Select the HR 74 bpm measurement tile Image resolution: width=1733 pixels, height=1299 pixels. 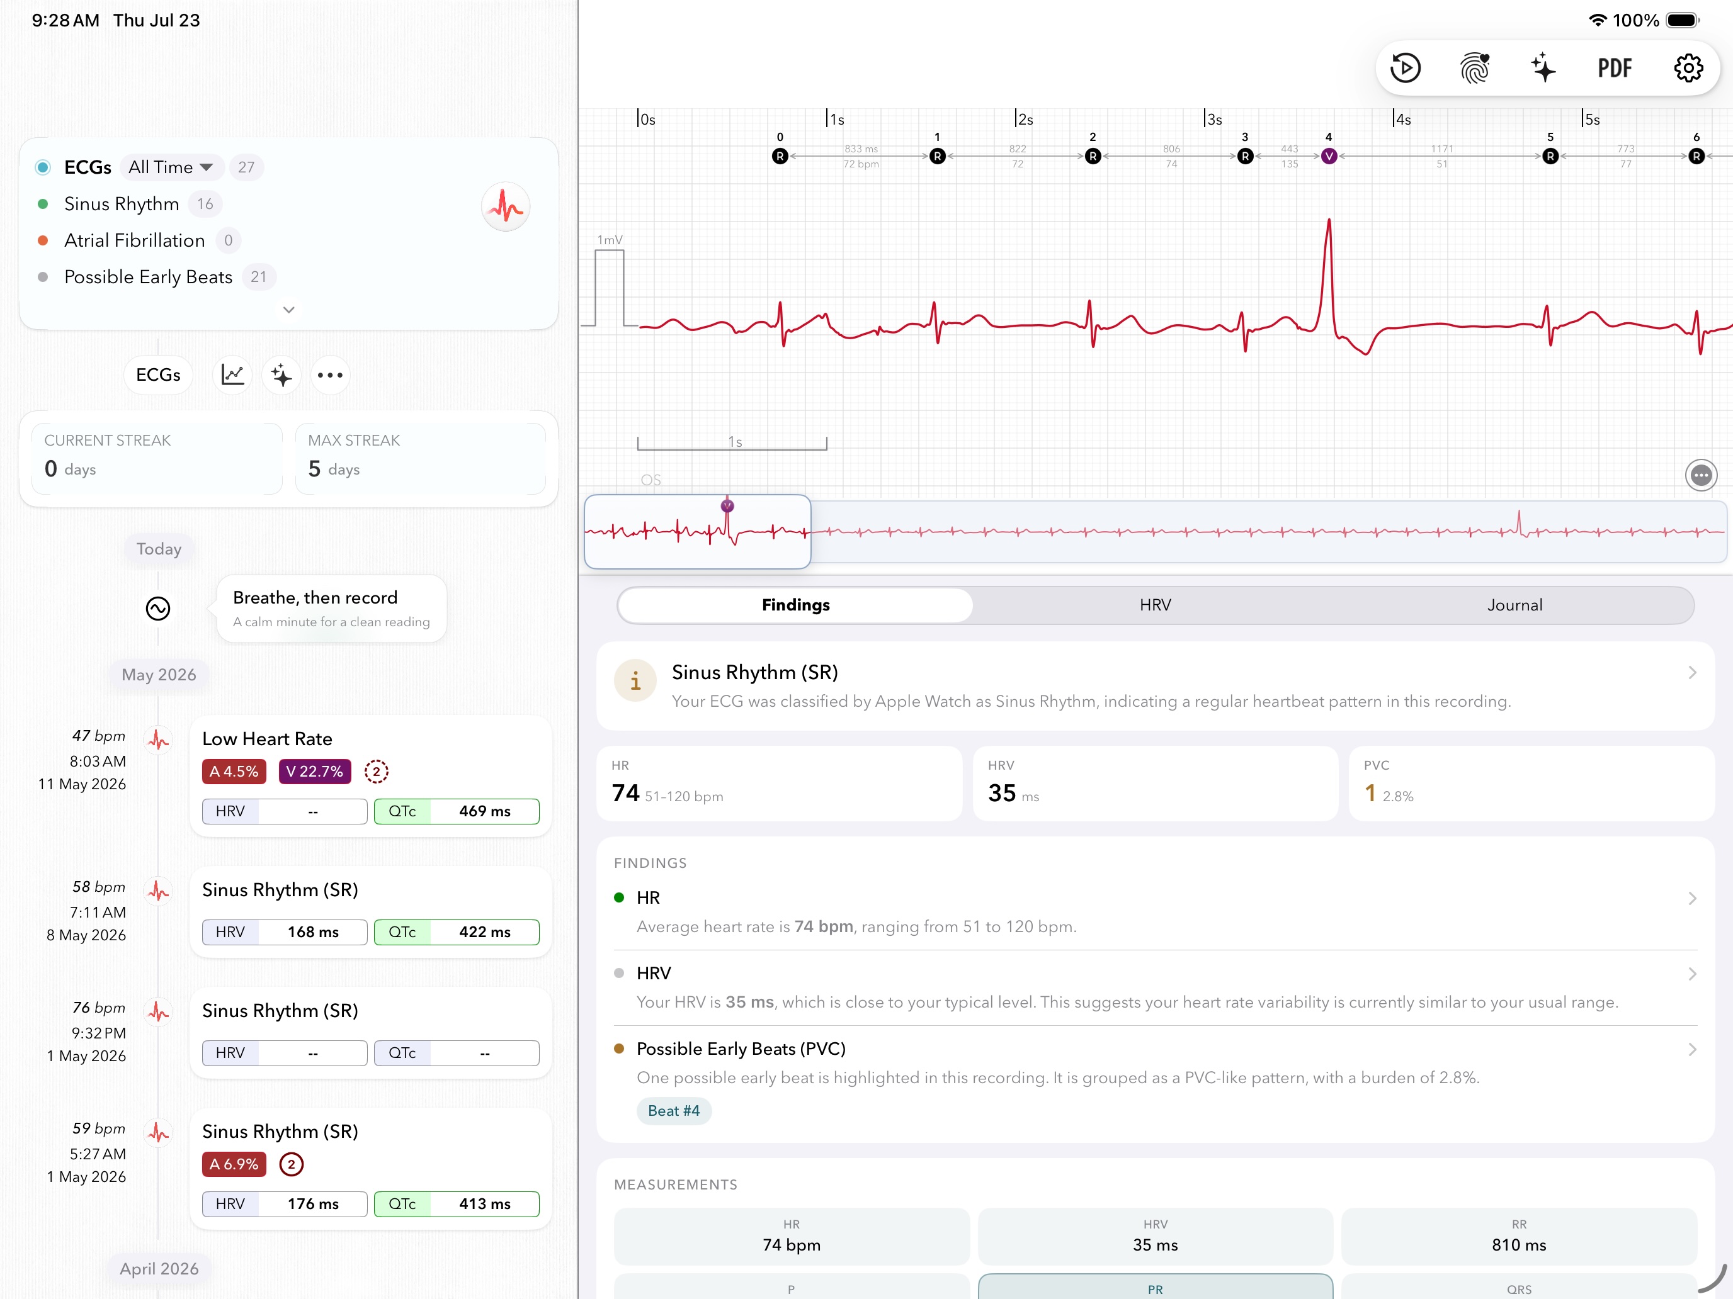(792, 1236)
